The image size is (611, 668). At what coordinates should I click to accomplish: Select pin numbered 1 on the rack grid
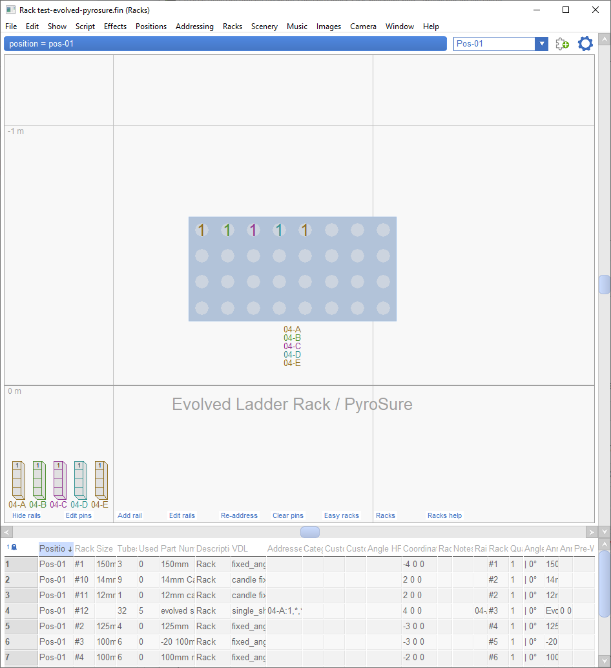pos(202,230)
